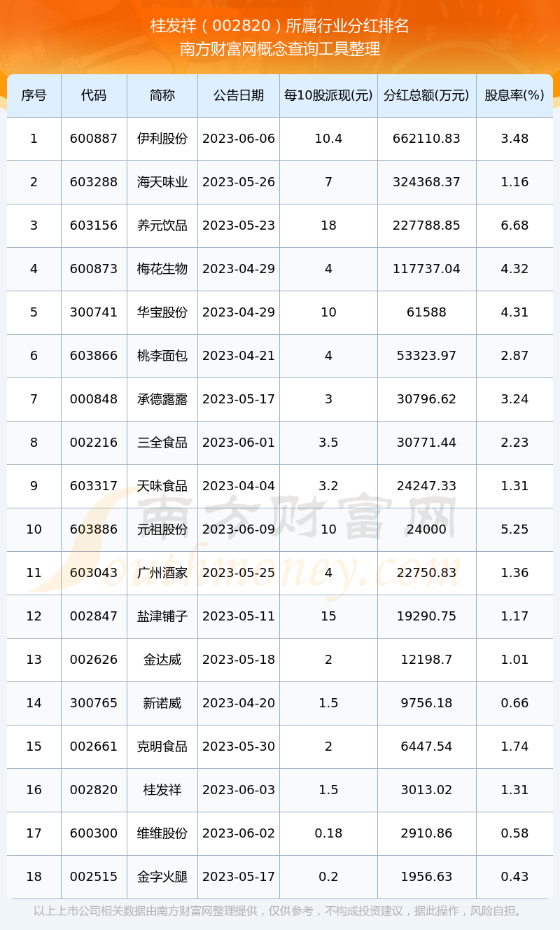
Task: Click stock name 养元饮品
Action: [x=162, y=225]
